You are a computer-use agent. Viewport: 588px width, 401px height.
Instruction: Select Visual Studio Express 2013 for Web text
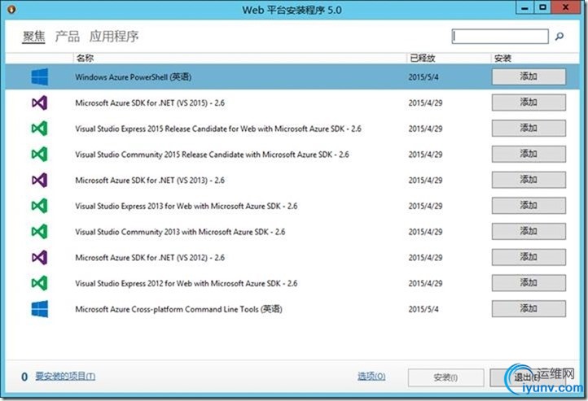coord(186,207)
